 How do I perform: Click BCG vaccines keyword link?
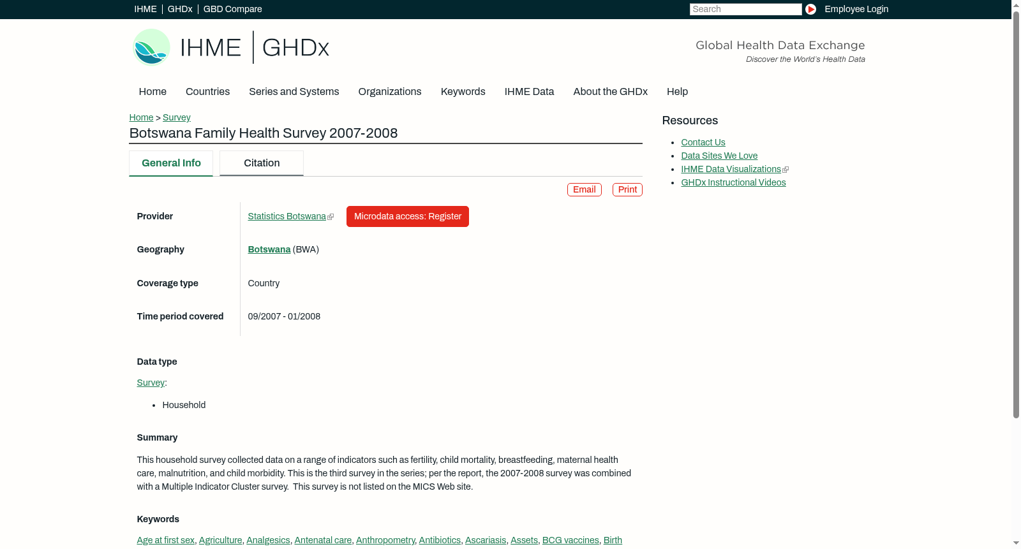[x=570, y=540]
